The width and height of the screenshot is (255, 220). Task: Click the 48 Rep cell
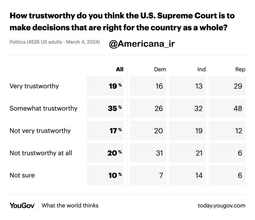click(x=229, y=108)
